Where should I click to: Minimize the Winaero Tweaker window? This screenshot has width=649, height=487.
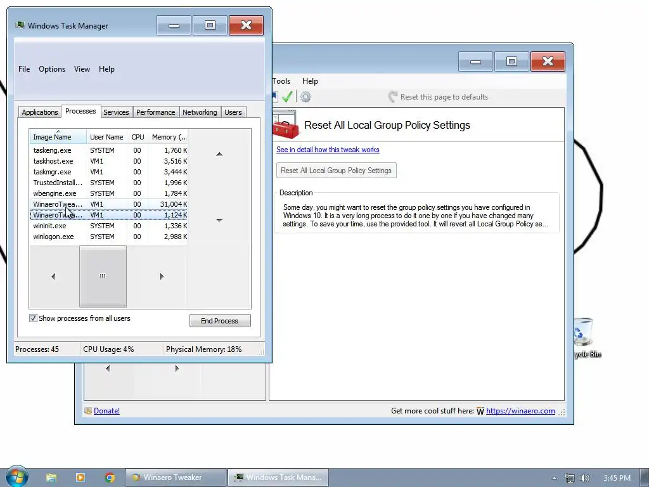pyautogui.click(x=475, y=62)
